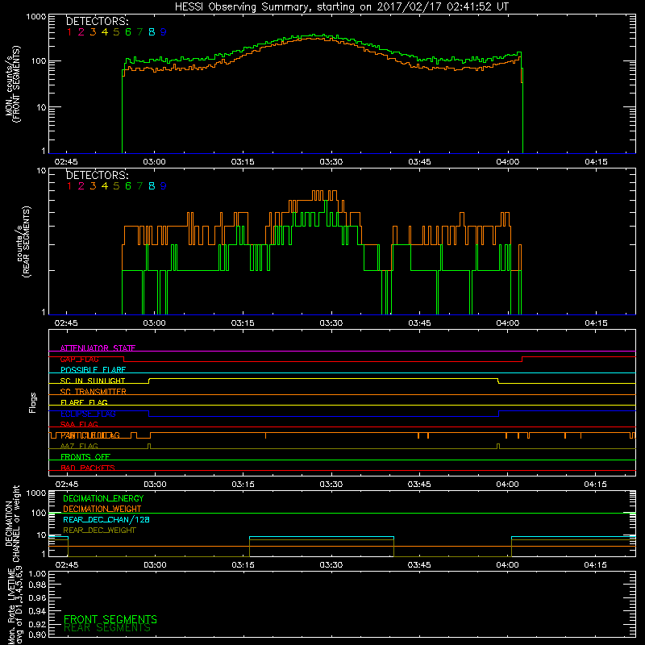The image size is (645, 645).
Task: Click the HESSI Observing Summary title text
Action: (341, 7)
